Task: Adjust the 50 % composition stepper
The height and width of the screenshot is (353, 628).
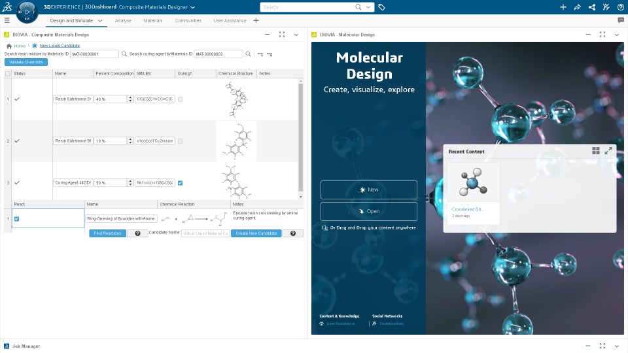Action: (x=130, y=182)
